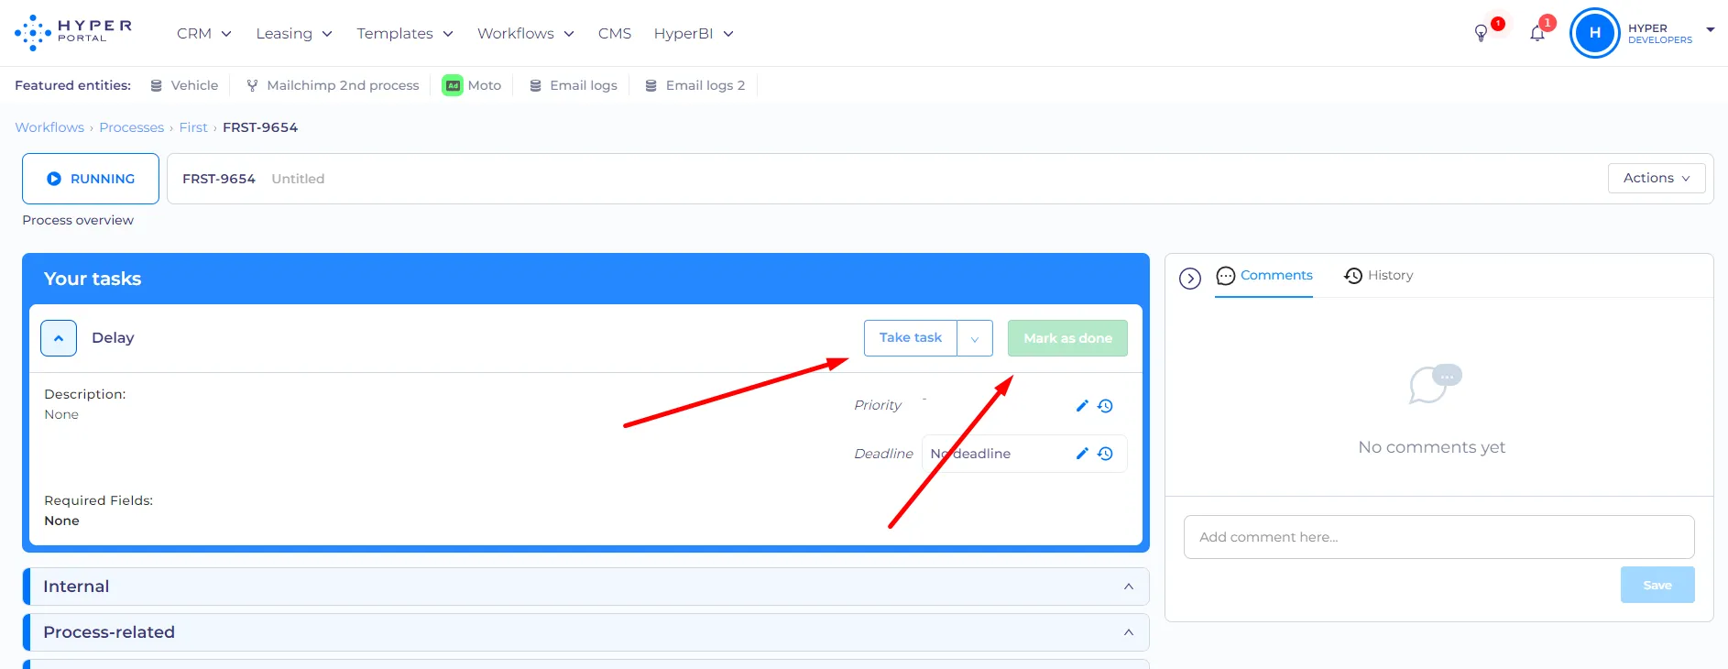Click the Take task button

click(x=911, y=338)
